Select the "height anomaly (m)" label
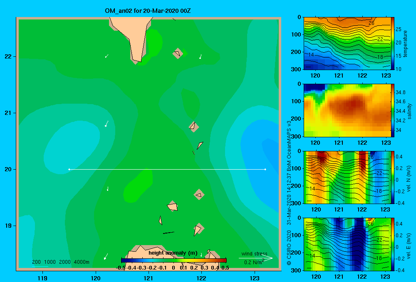 pos(173,253)
